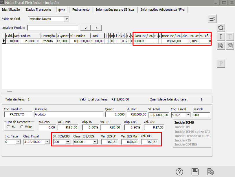
Task: Click the Localizar Produto search field
Action: point(53,28)
